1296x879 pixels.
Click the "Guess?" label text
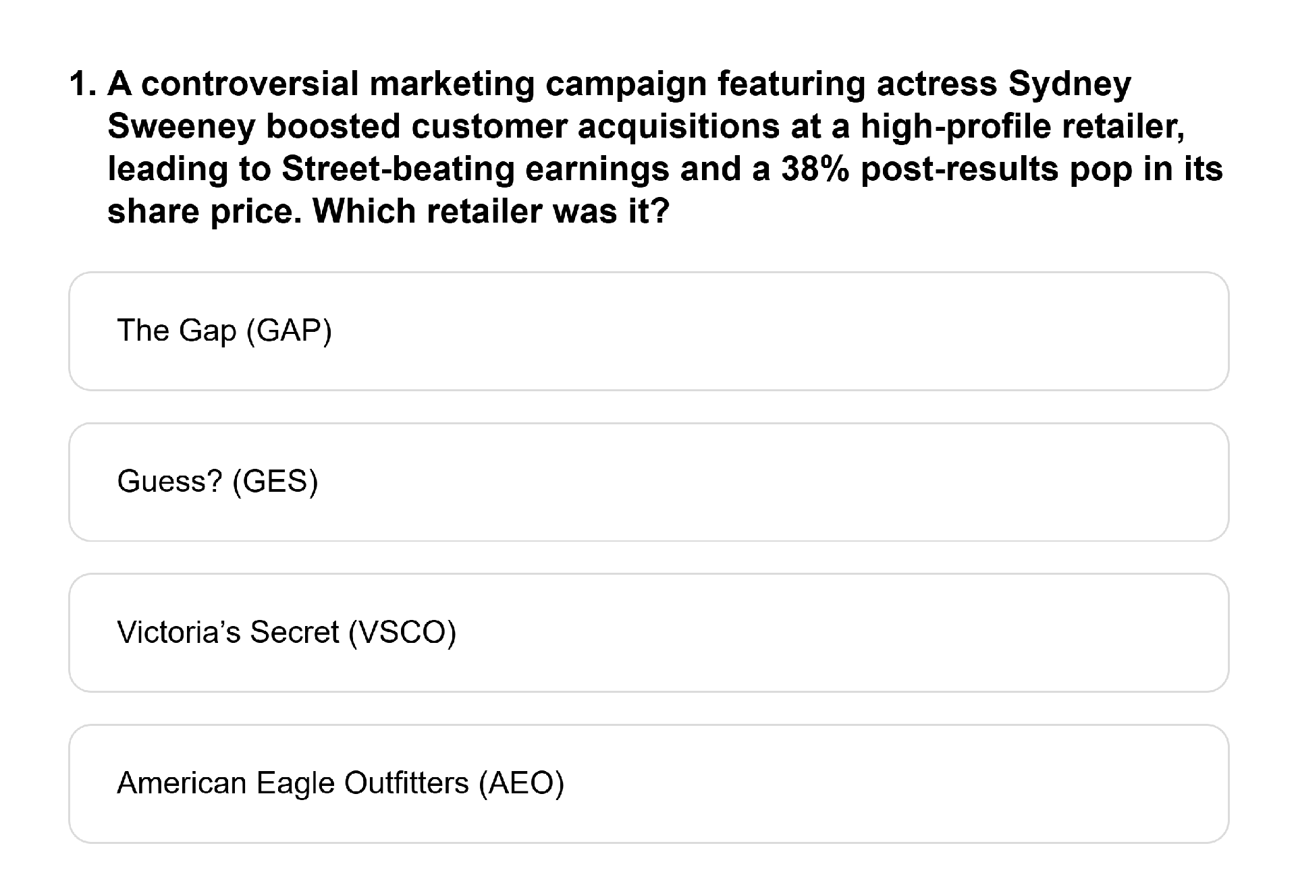point(169,482)
